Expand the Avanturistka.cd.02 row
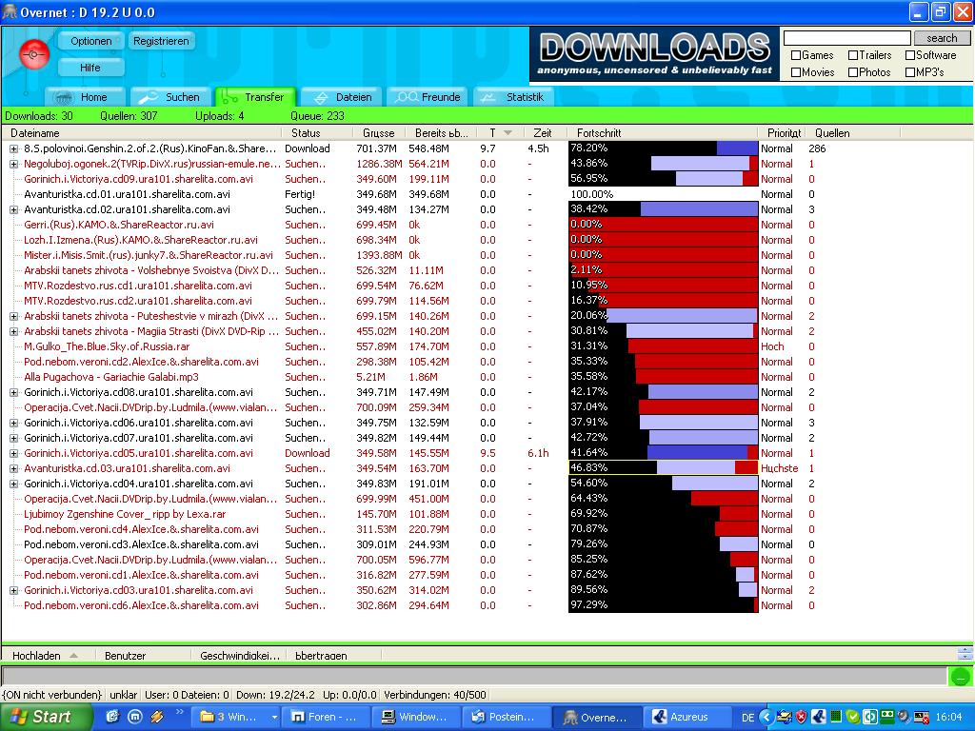 [13, 209]
